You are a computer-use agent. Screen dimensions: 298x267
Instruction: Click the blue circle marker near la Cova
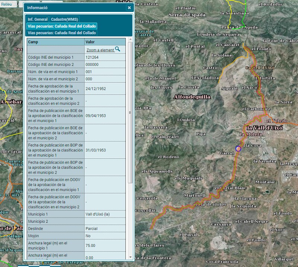pos(237,148)
